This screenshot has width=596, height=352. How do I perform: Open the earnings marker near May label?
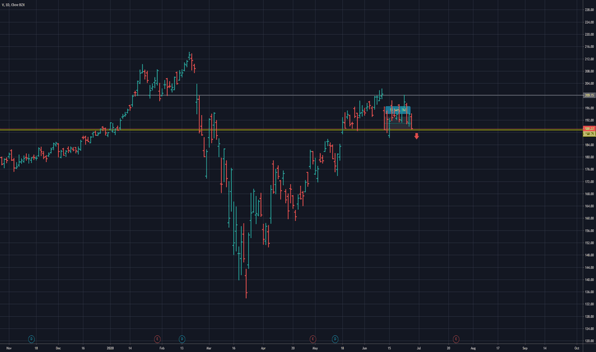click(x=313, y=339)
